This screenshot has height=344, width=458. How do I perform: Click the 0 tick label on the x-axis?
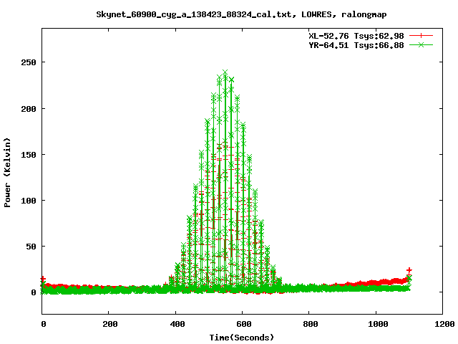(44, 324)
